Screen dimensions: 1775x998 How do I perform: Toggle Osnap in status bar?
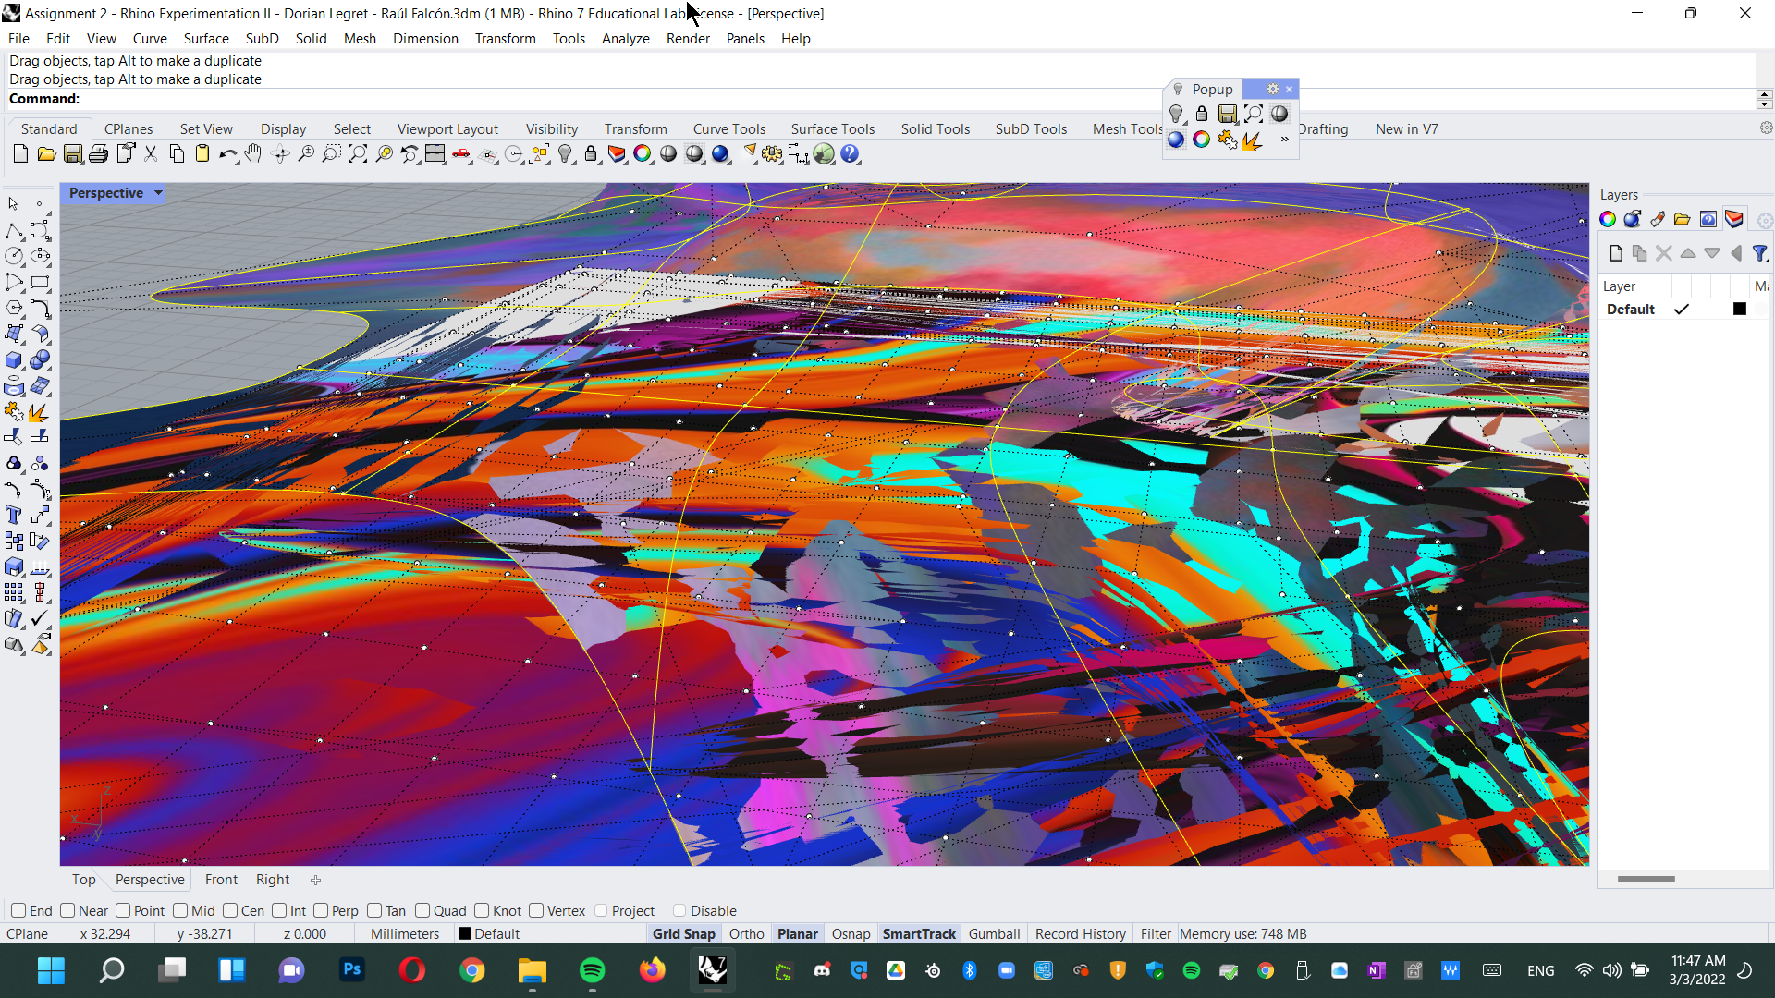point(851,934)
